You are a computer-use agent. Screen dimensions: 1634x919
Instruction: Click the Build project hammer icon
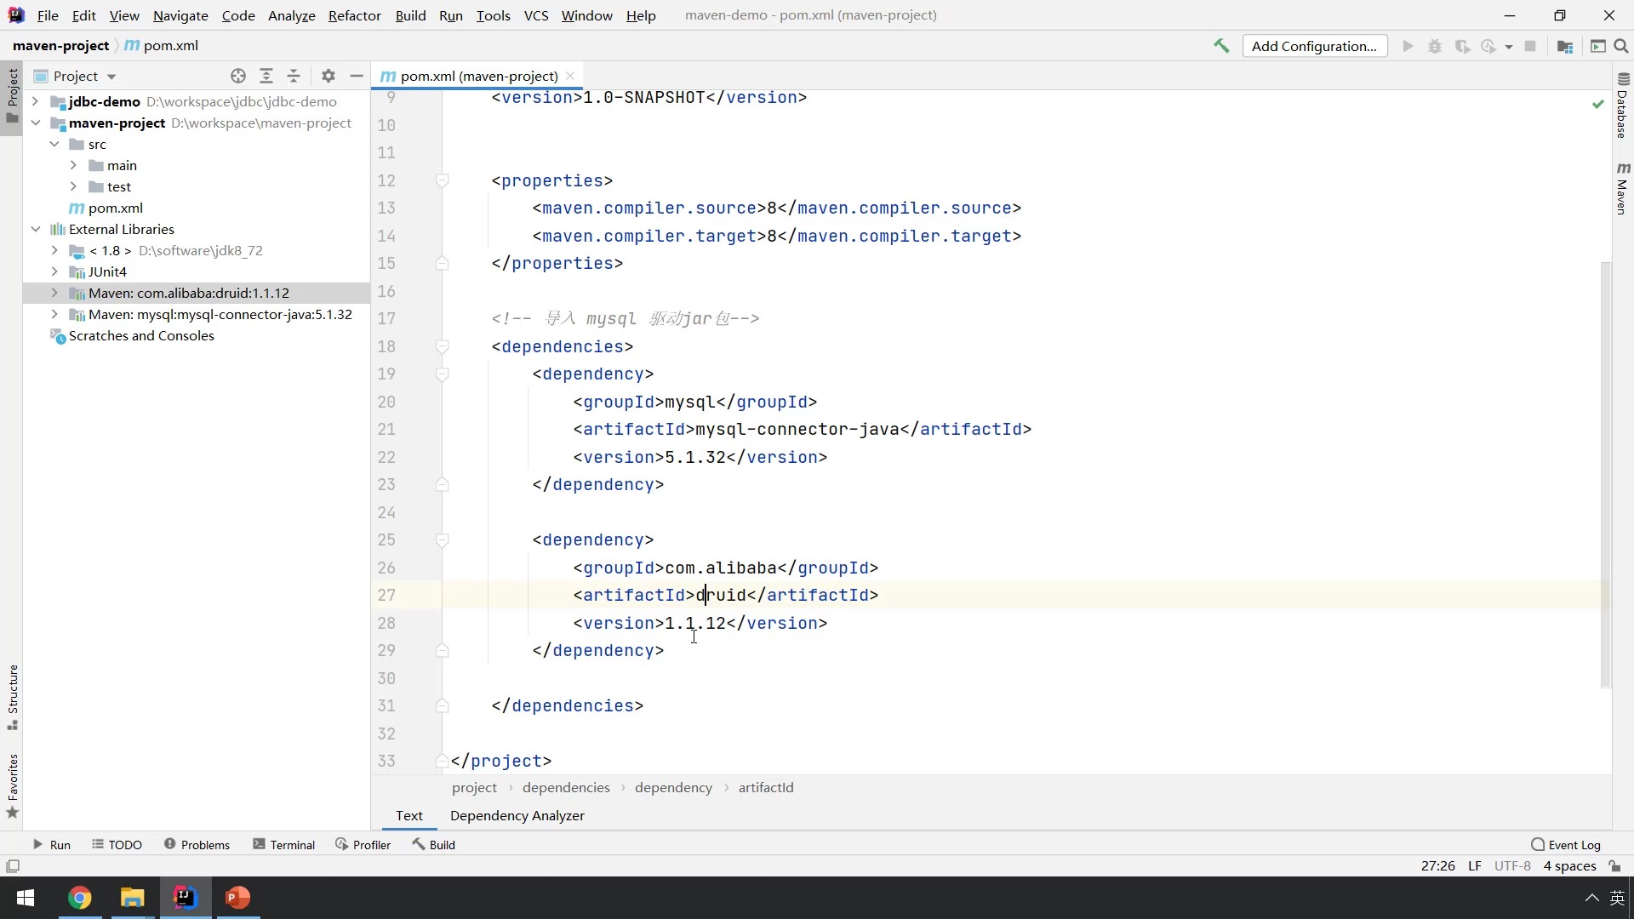[1221, 46]
